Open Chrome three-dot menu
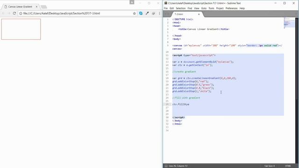Viewport: 299px width, 168px height. click(160, 14)
